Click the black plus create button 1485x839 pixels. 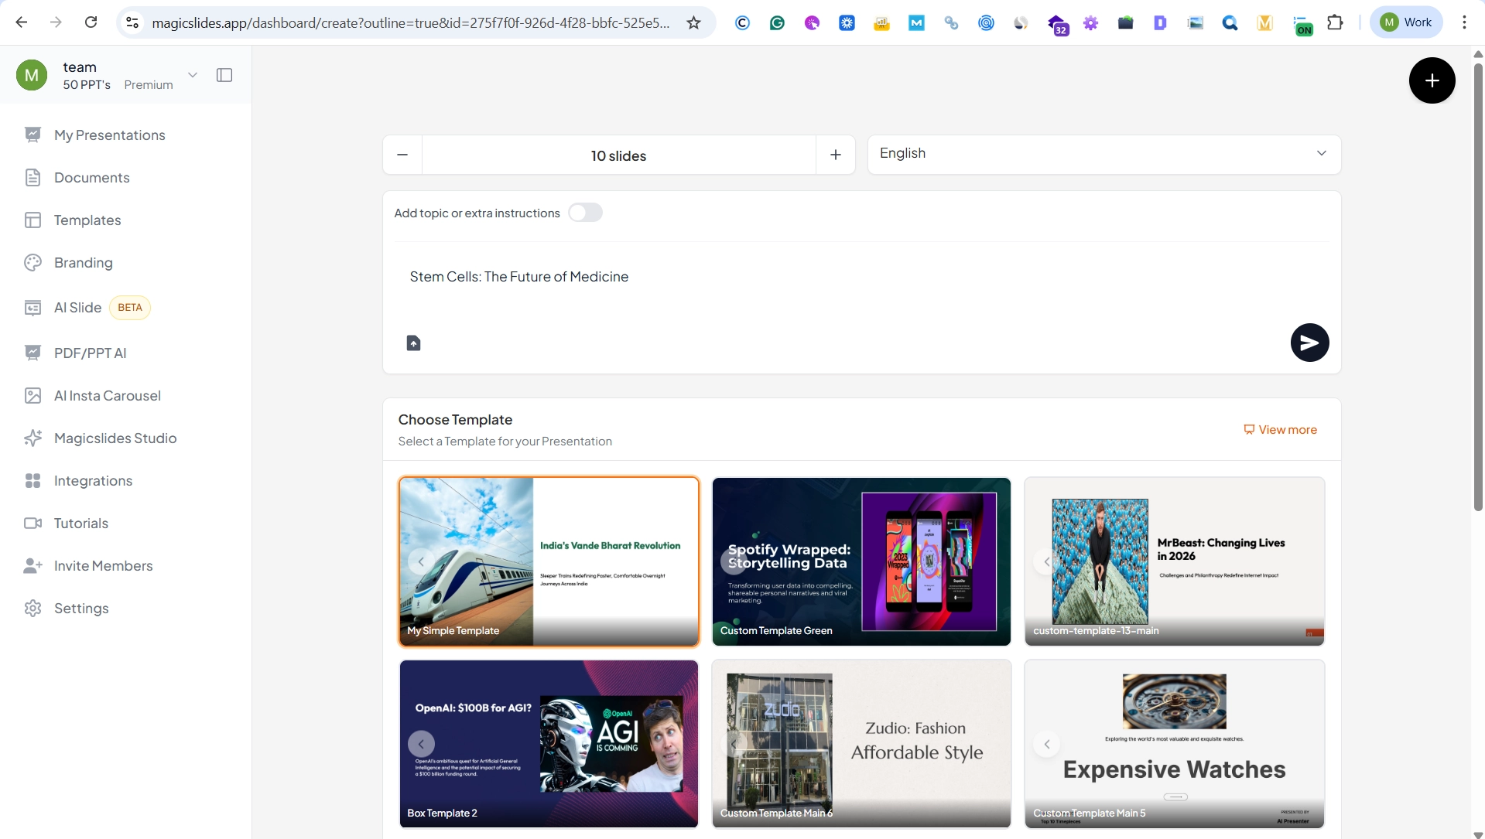(x=1432, y=80)
